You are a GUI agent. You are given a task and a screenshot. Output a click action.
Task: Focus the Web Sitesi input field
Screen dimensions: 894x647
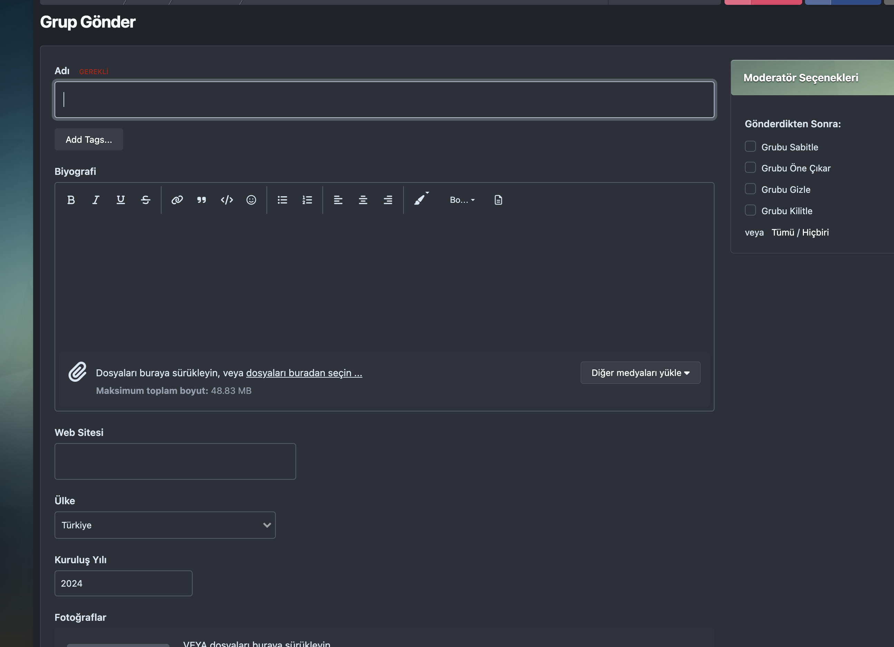[175, 461]
